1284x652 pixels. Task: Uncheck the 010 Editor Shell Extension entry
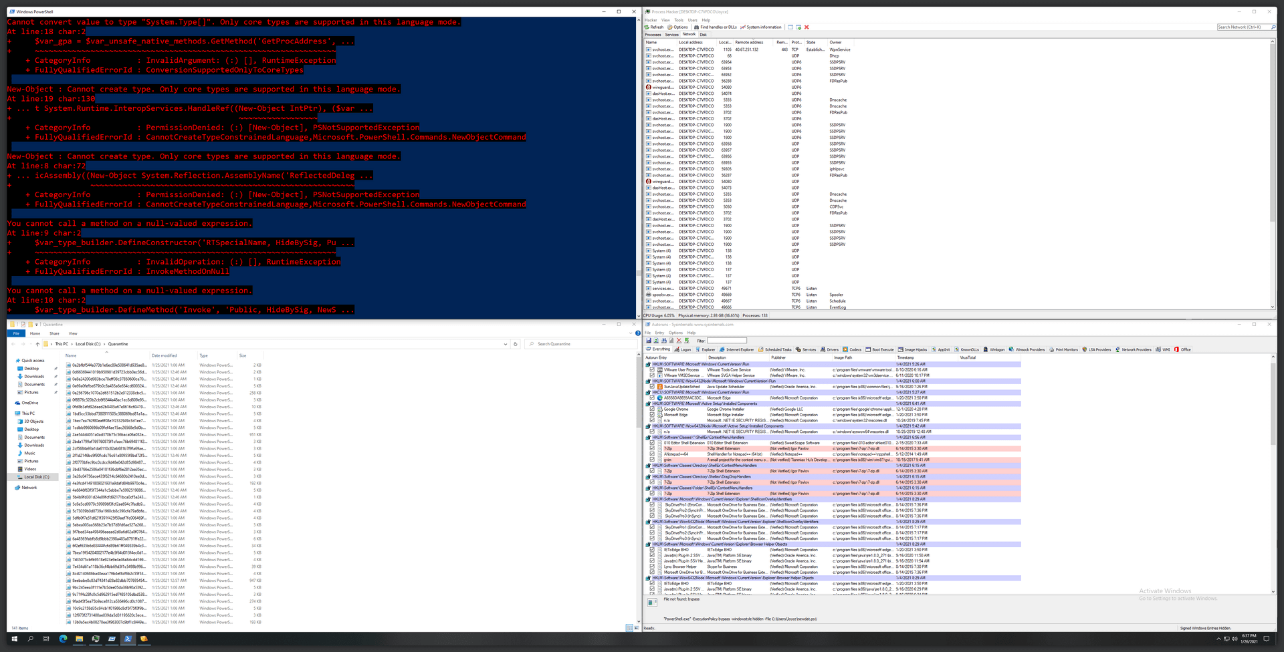point(652,443)
